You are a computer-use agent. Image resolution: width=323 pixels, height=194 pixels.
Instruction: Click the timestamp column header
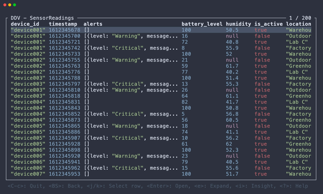click(63, 24)
